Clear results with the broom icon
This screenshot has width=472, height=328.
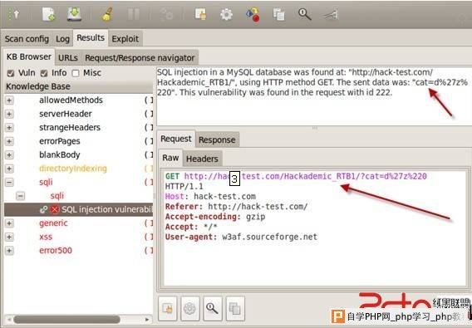pyautogui.click(x=107, y=14)
